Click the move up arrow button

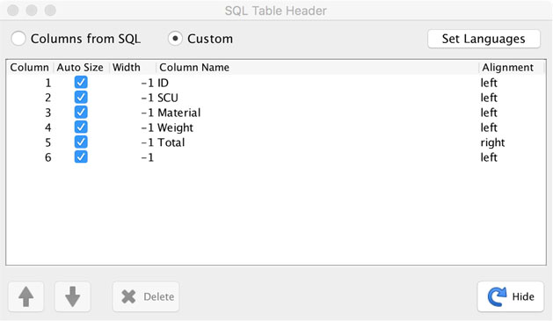[26, 296]
